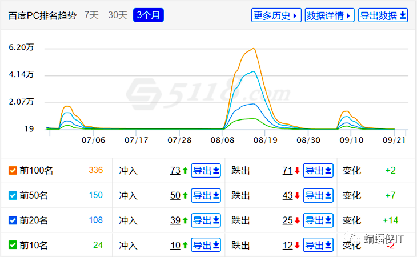This screenshot has height=257, width=417.
Task: Open 冲入 39 link in 前20名 row
Action: point(175,220)
